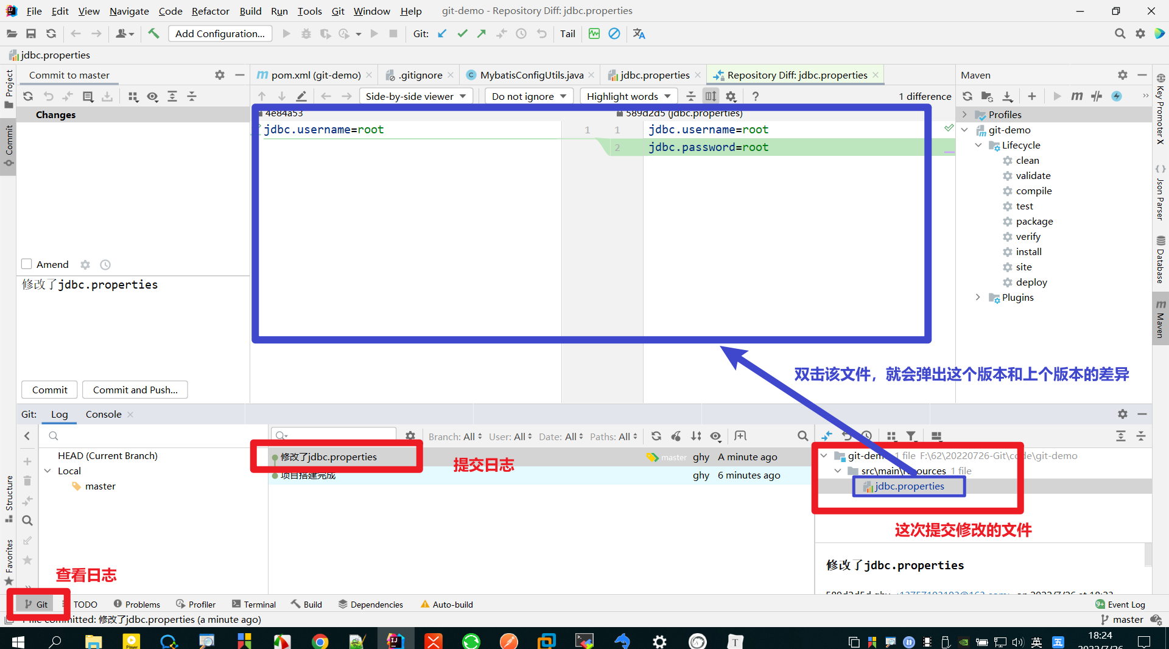Screen dimensions: 1169x649
Task: Open Side-by-side viewer dropdown
Action: 416,96
